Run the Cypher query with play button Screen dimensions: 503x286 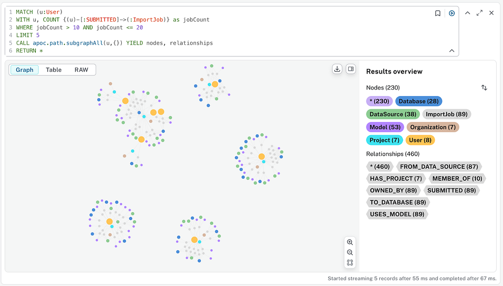[451, 13]
